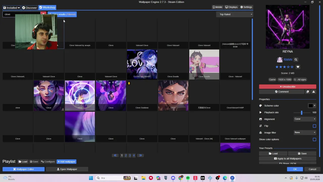
Task: Select the Workshop tab
Action: click(x=47, y=8)
